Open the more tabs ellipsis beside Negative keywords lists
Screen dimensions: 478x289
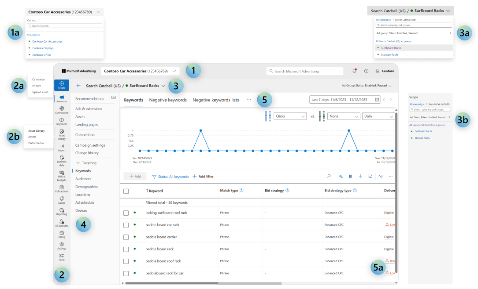tap(249, 100)
